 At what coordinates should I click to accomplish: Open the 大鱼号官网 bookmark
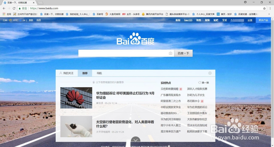(113, 14)
